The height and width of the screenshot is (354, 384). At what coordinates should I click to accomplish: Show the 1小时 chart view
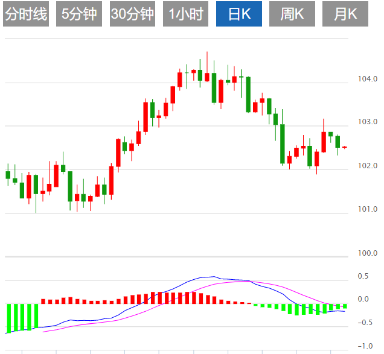[186, 14]
